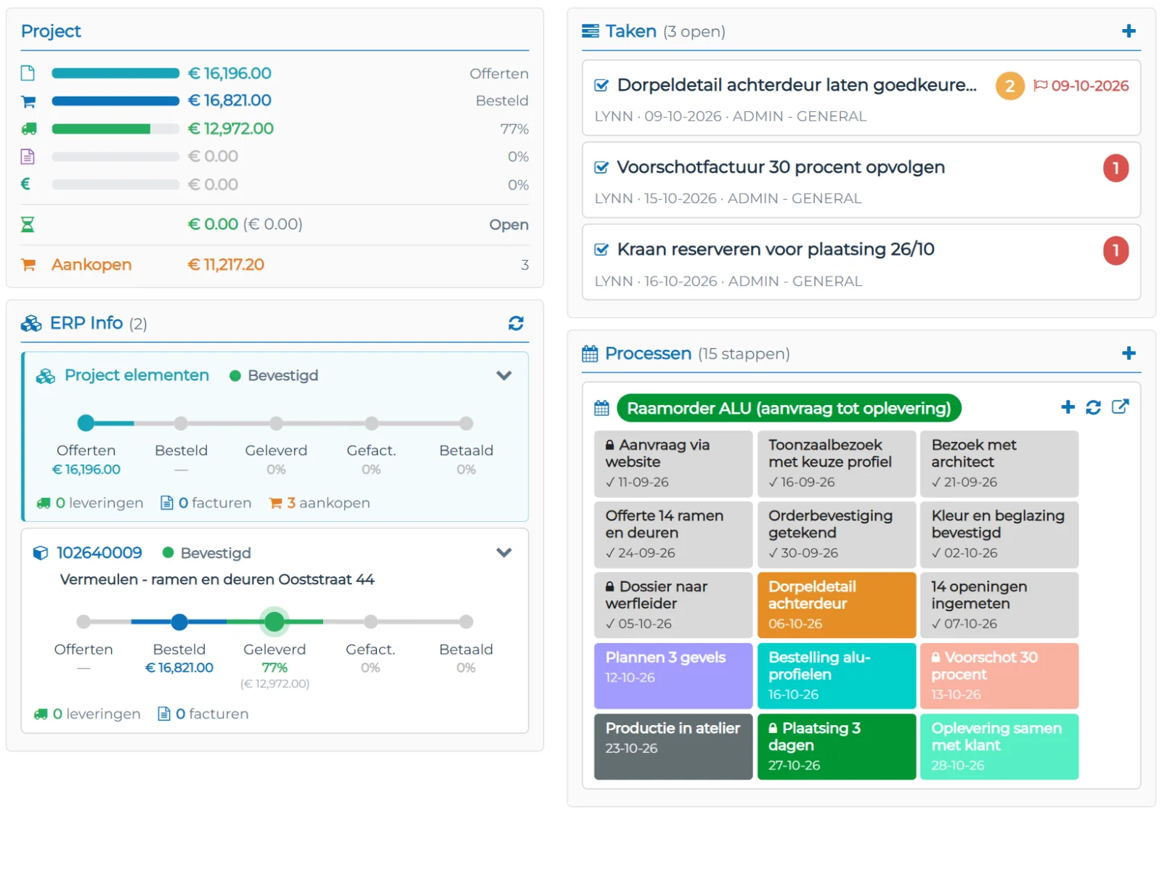Open the Aankopen purchases link
Image resolution: width=1162 pixels, height=871 pixels.
click(92, 264)
